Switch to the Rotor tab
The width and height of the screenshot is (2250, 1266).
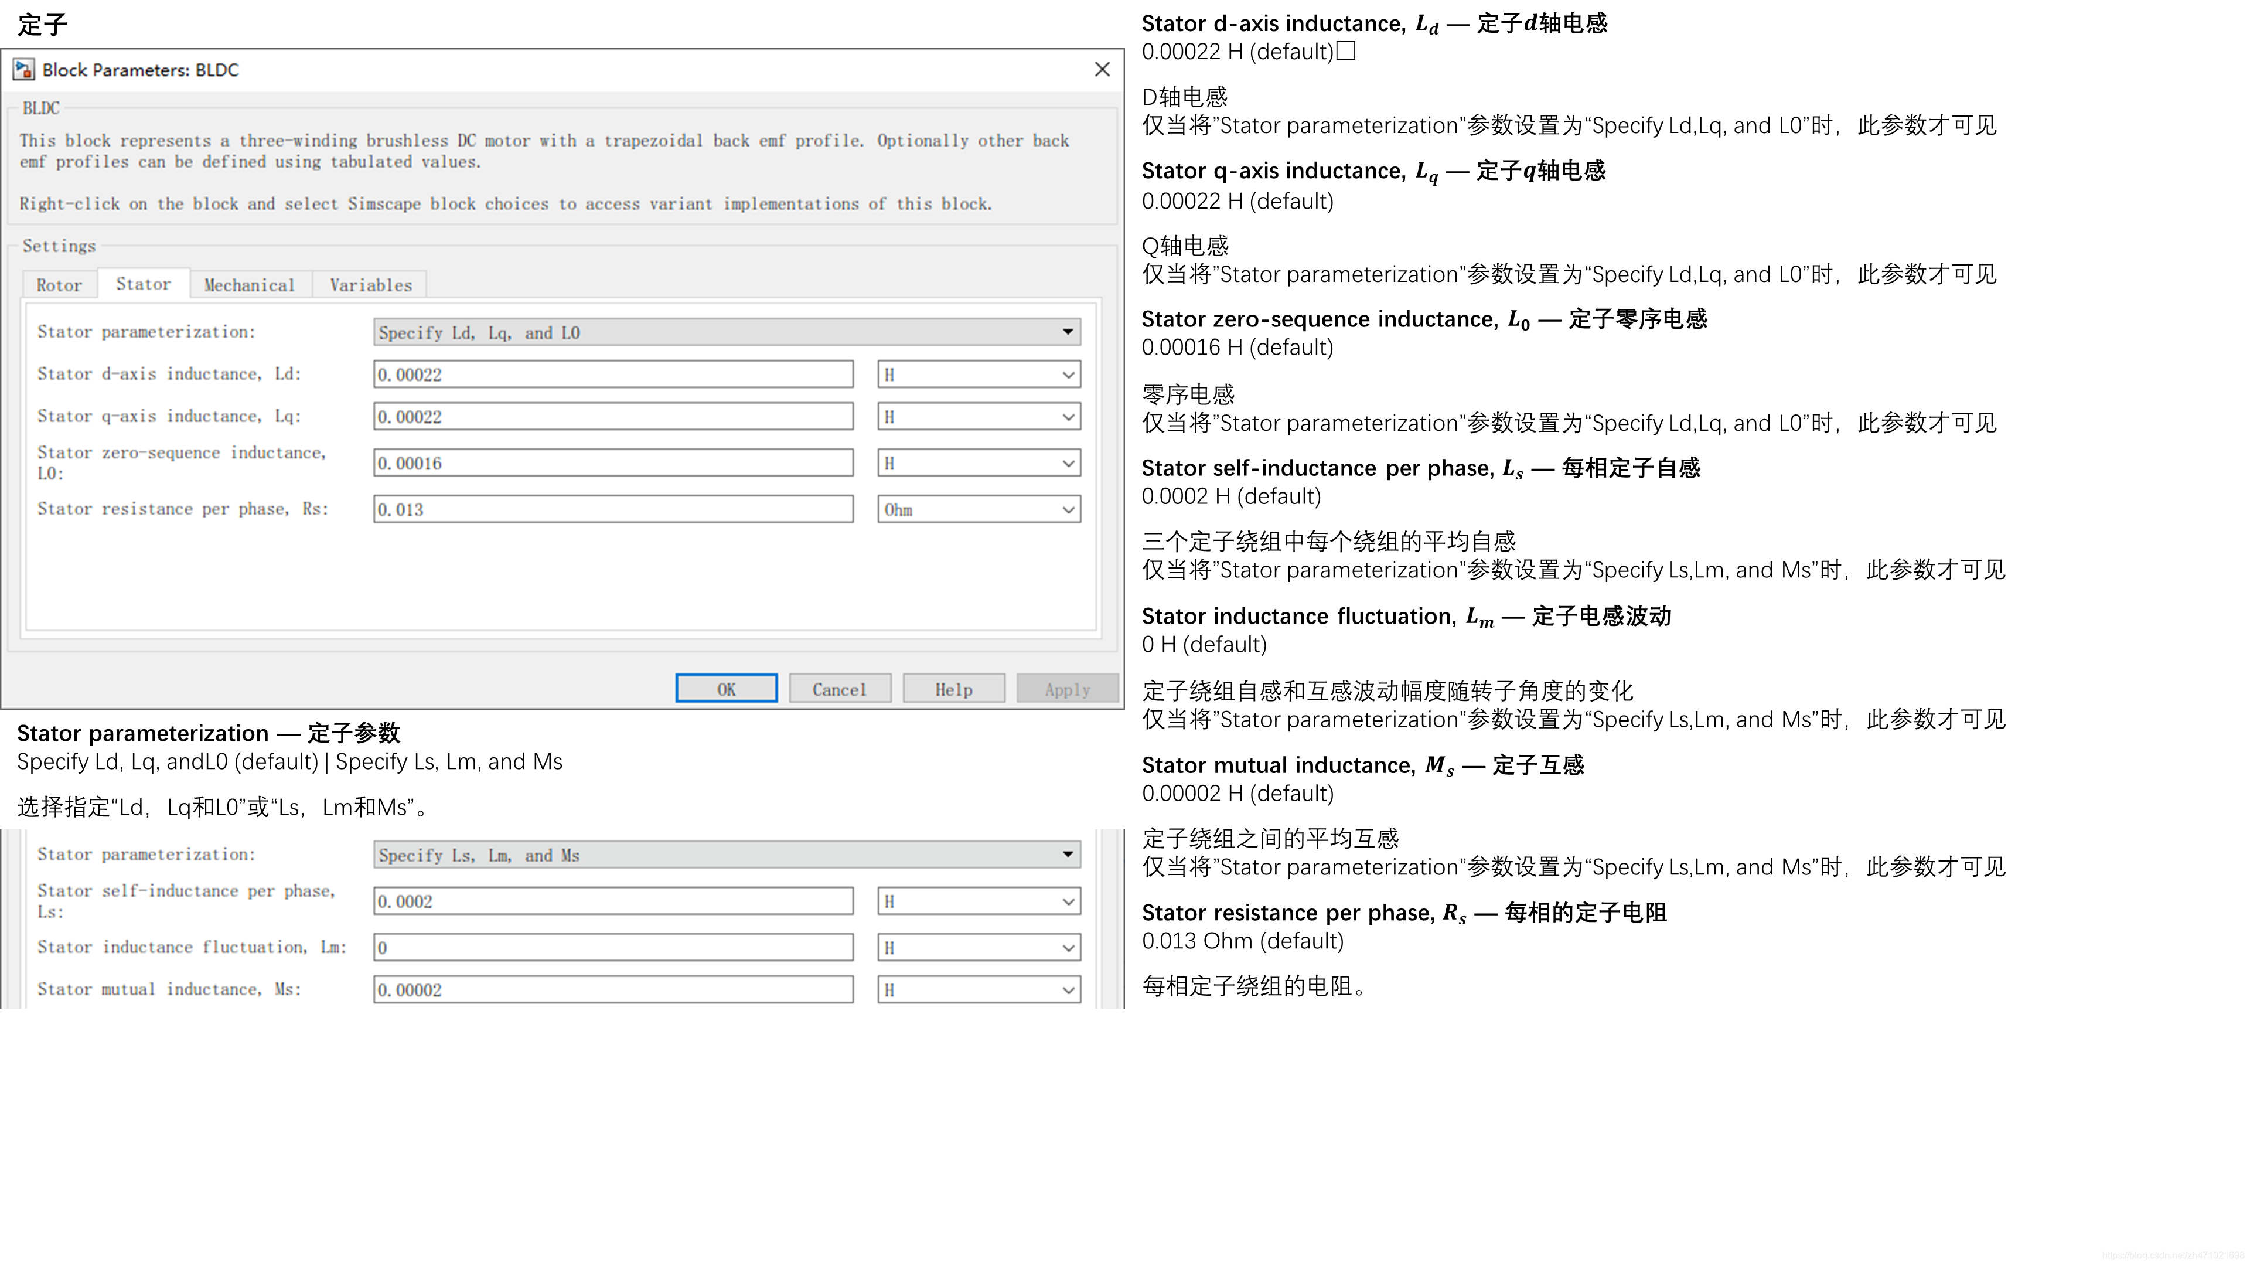pyautogui.click(x=59, y=285)
